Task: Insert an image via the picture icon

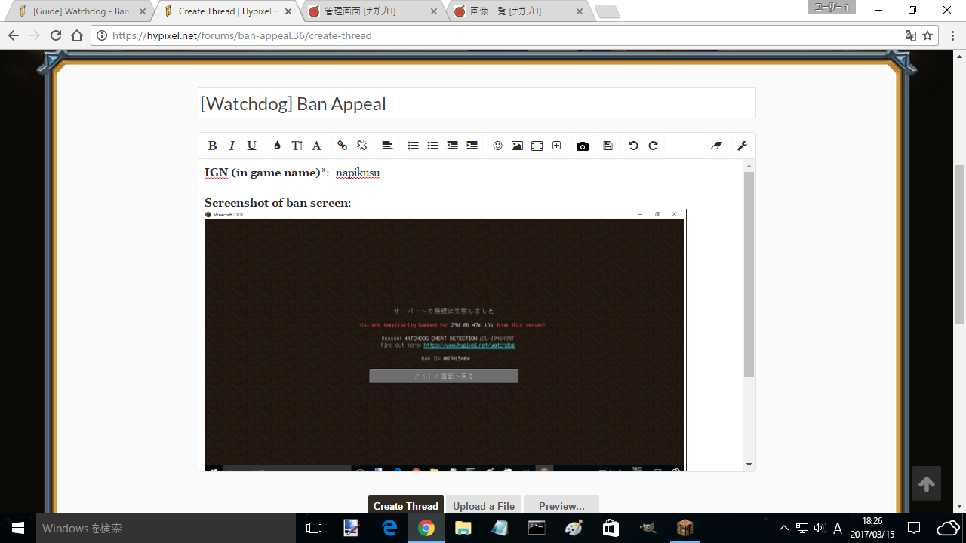Action: (x=517, y=146)
